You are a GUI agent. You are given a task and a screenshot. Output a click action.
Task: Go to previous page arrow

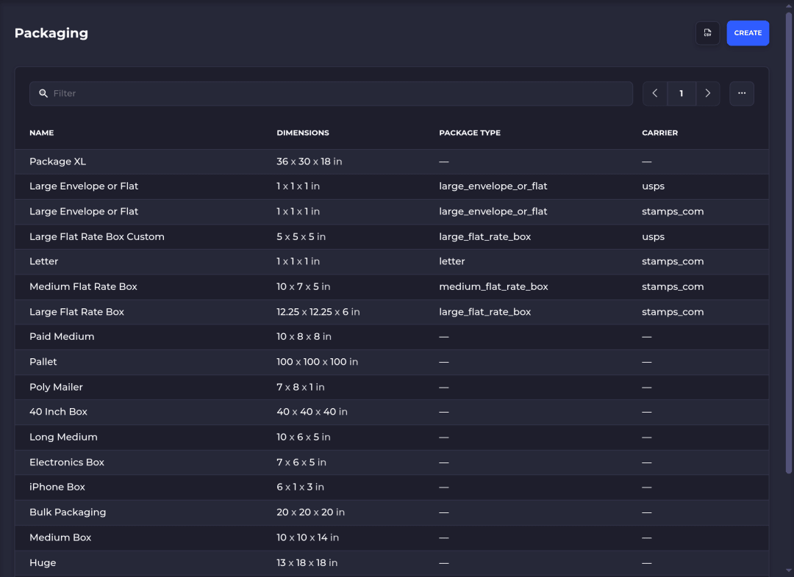pos(655,93)
